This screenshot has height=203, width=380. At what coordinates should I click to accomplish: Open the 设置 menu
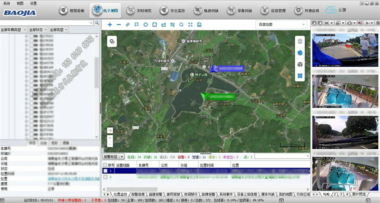[x=33, y=3]
